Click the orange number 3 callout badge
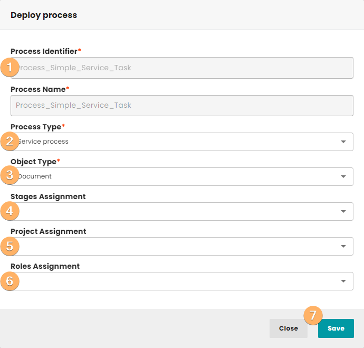 click(x=9, y=176)
